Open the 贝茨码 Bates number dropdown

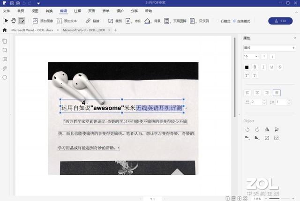[x=199, y=21]
